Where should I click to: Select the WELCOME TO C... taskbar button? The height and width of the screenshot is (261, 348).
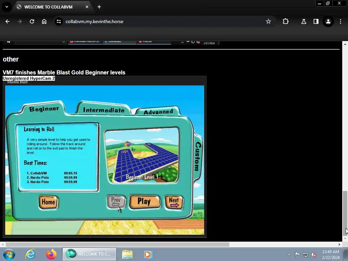(89, 254)
